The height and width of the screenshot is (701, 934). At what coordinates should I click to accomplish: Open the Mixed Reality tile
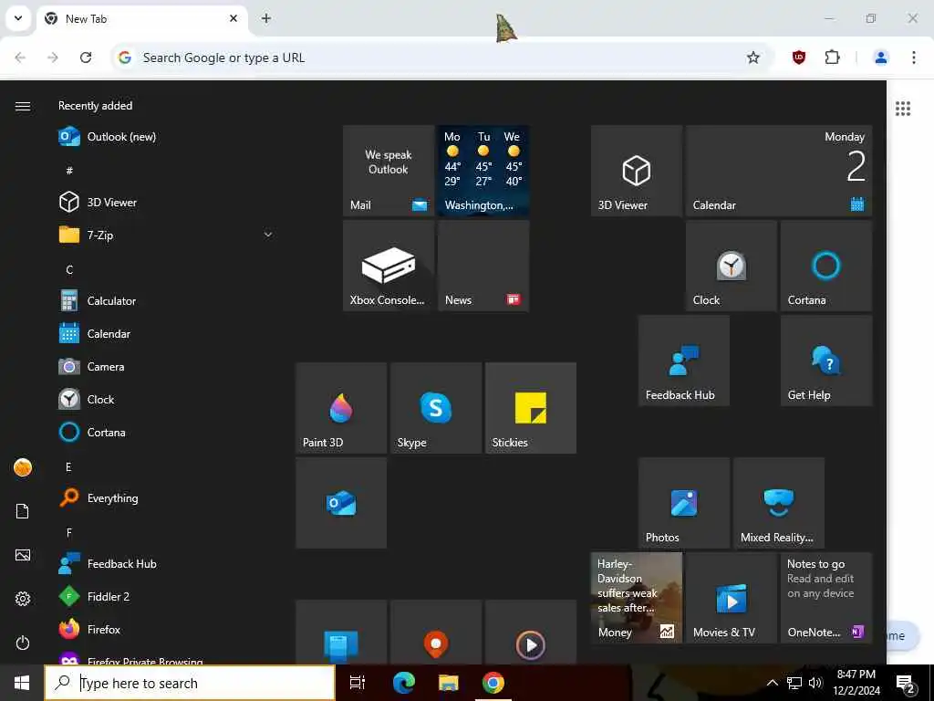[x=779, y=503]
